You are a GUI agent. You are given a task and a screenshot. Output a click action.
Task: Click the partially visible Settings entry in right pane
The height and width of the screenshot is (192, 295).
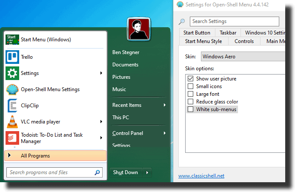pyautogui.click(x=121, y=145)
